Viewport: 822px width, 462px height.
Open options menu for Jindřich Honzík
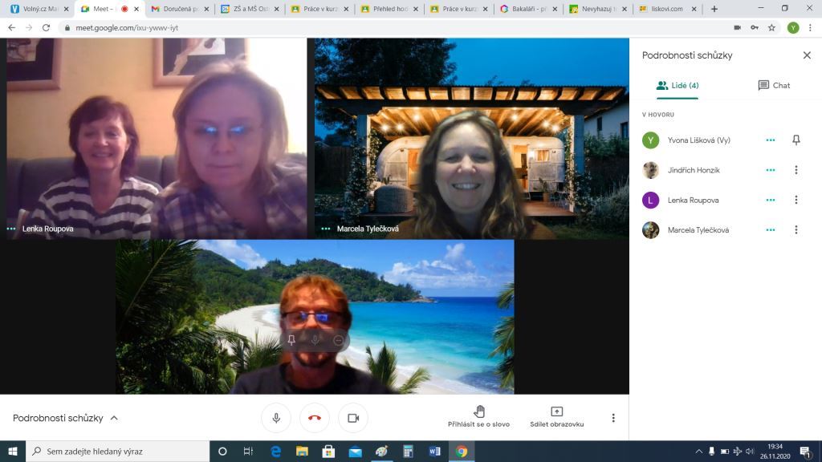[x=796, y=170]
